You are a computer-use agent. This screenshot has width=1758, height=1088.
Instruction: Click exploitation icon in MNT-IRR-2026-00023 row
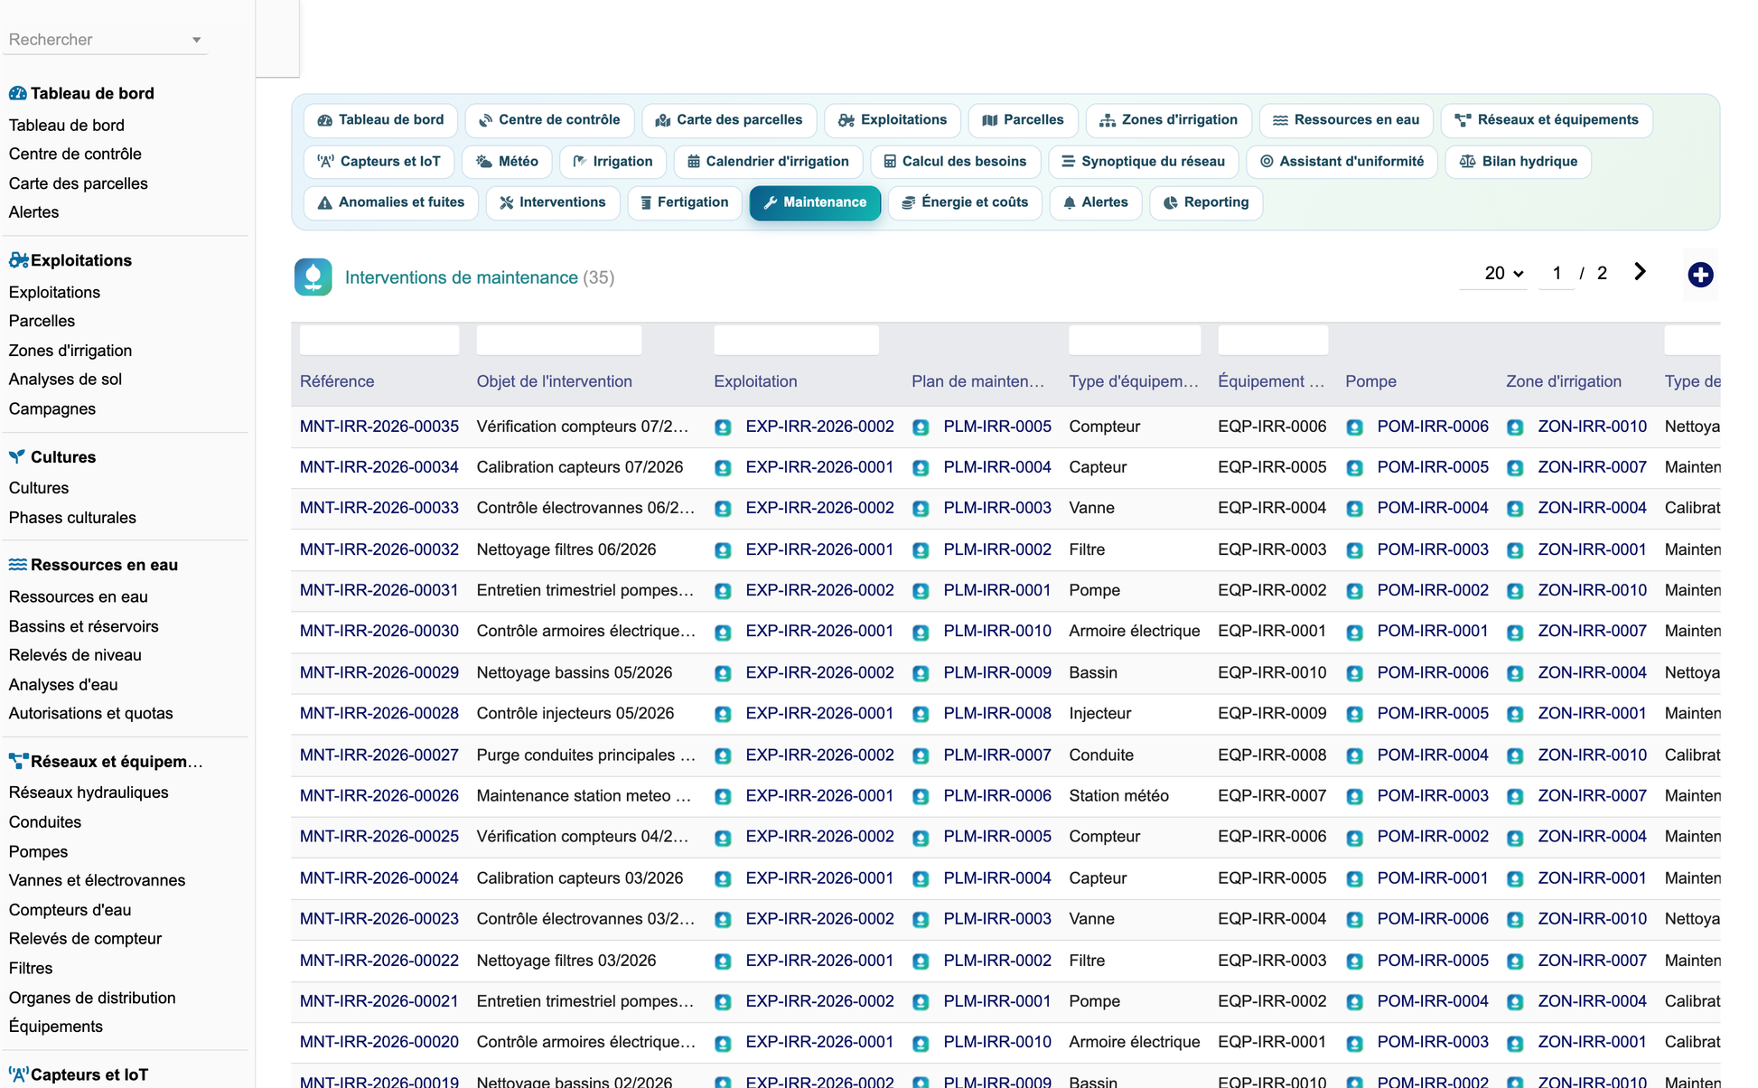click(723, 920)
